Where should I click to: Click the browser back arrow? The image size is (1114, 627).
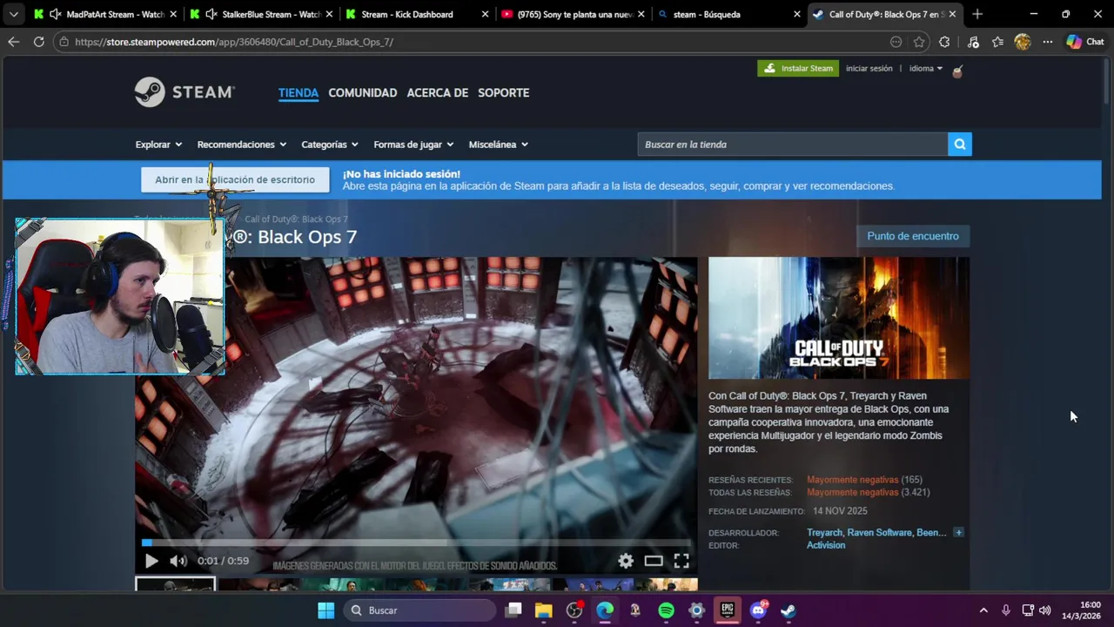click(13, 42)
